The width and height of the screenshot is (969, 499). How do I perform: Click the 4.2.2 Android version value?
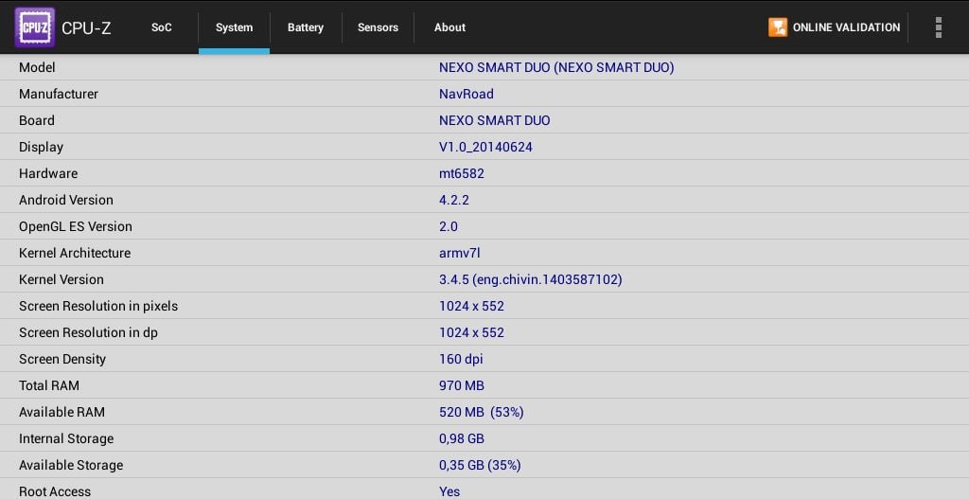click(x=454, y=201)
